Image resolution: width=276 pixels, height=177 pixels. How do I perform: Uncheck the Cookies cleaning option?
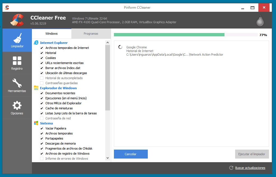(x=41, y=58)
